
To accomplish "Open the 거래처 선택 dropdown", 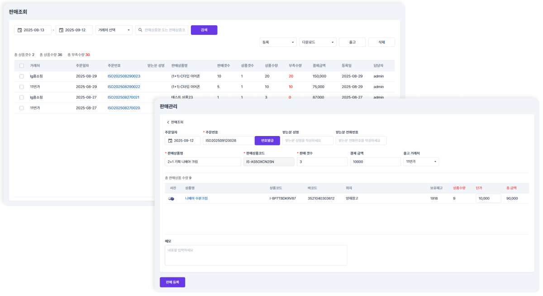I will pos(114,30).
